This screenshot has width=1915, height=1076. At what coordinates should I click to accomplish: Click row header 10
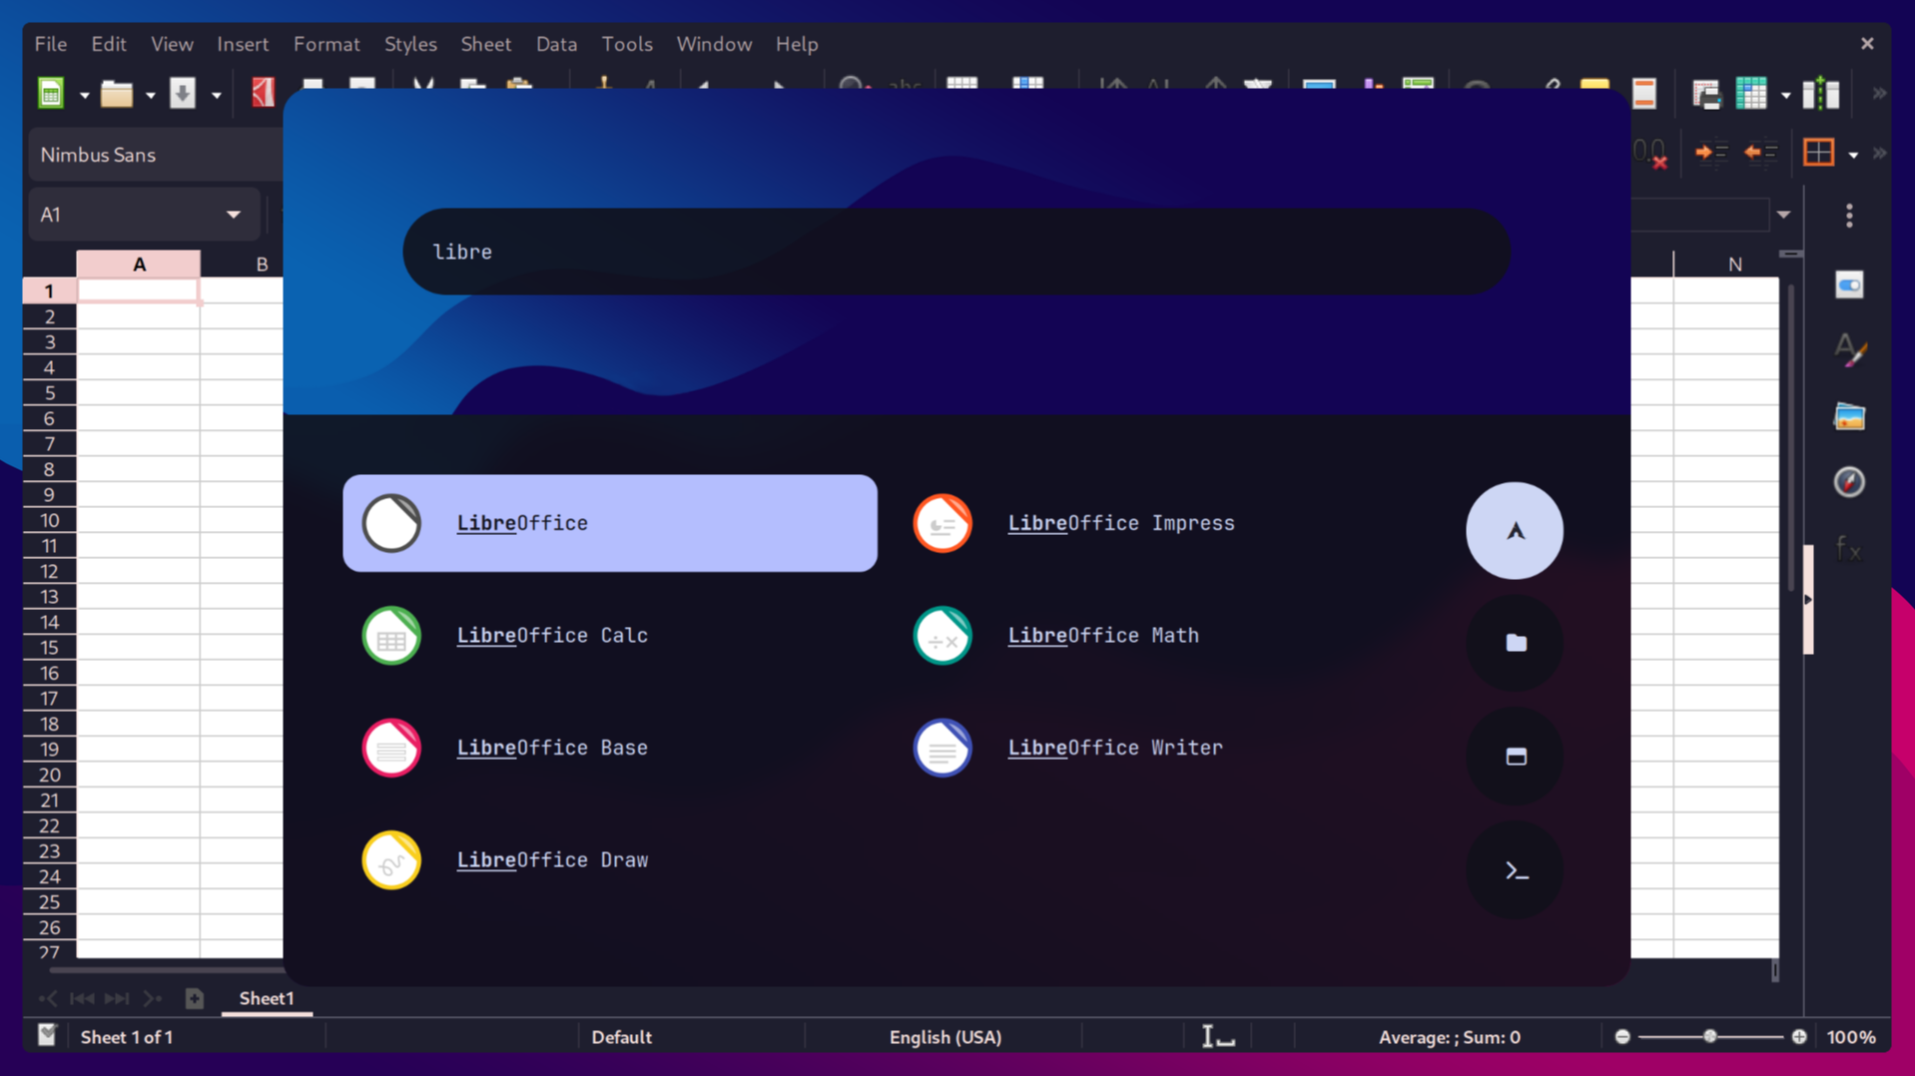pyautogui.click(x=49, y=520)
